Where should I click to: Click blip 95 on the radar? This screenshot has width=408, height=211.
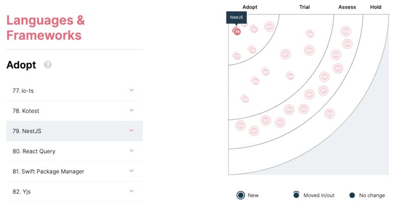pos(303,109)
